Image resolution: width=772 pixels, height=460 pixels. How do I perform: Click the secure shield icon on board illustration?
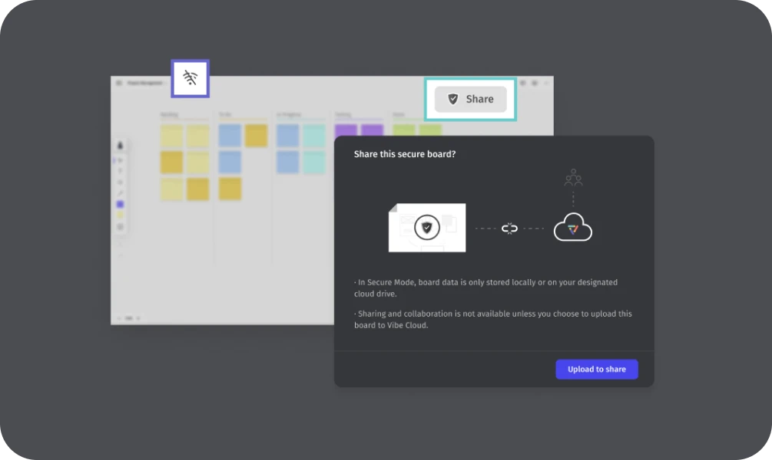(x=427, y=228)
